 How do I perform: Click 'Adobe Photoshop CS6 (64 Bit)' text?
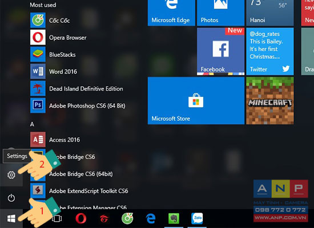(87, 106)
